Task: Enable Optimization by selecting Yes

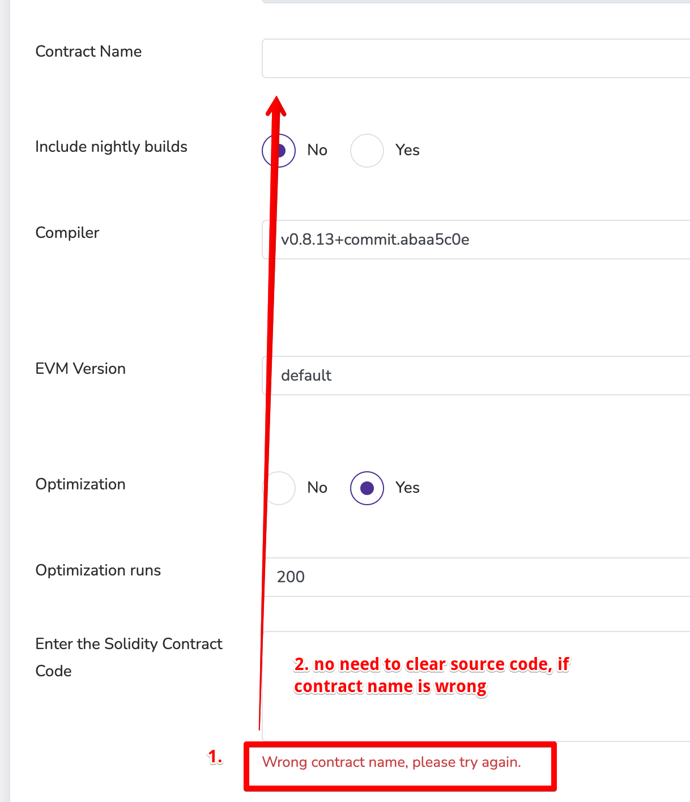Action: (x=367, y=488)
